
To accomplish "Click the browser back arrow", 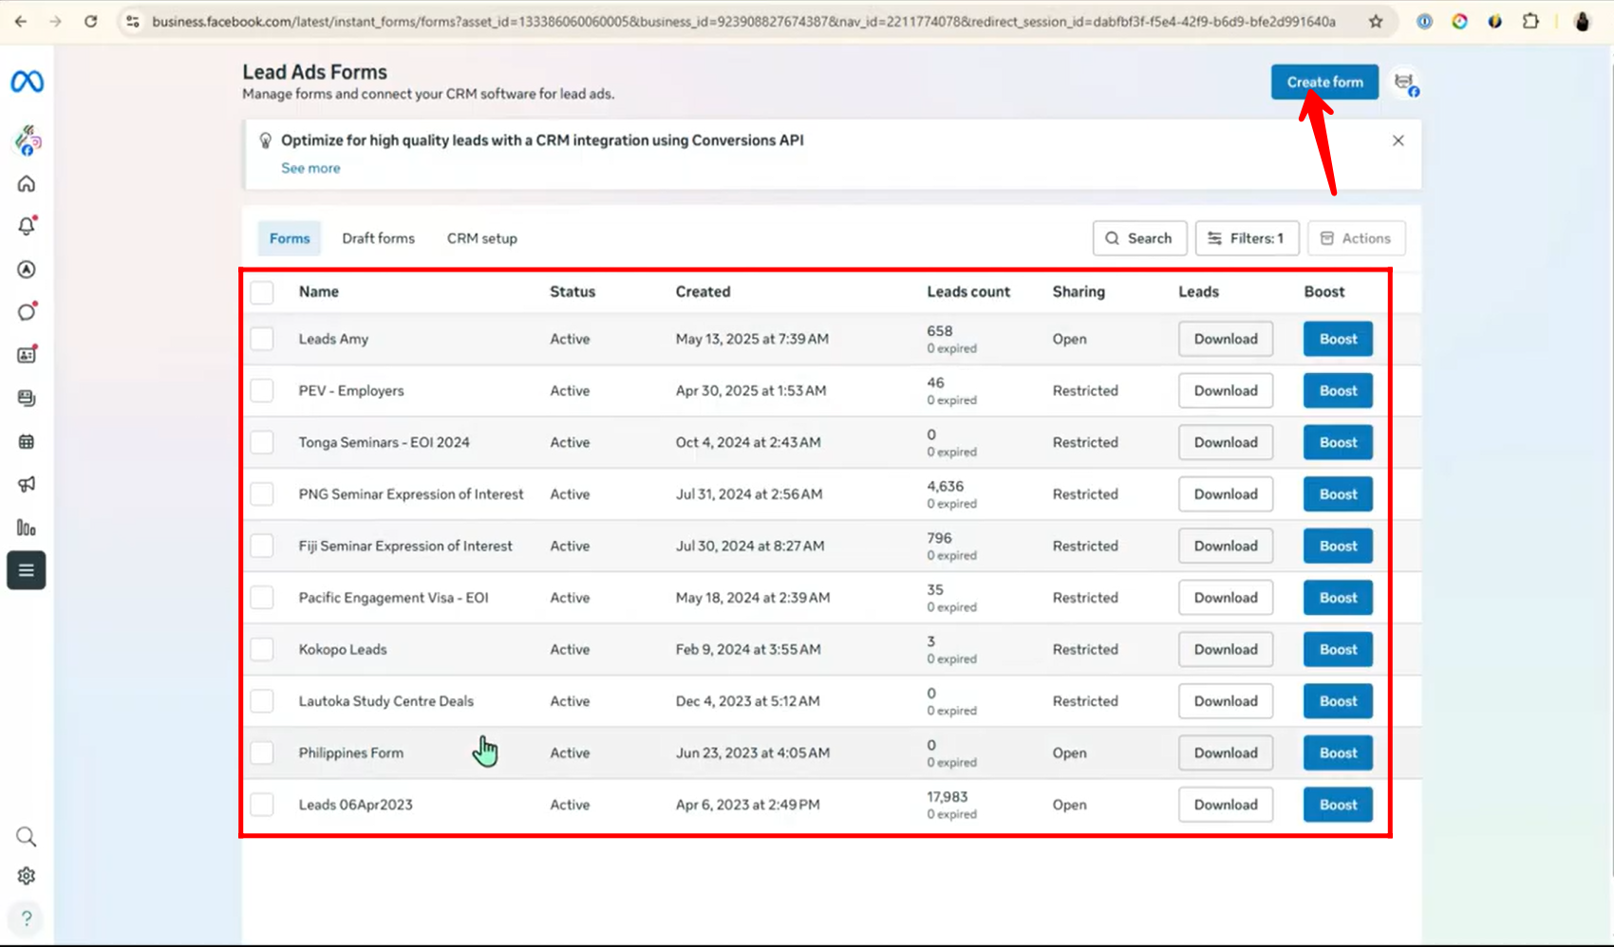I will point(21,21).
